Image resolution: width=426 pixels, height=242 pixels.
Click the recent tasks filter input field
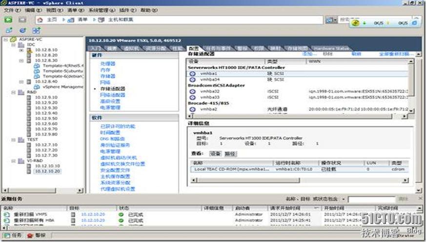[371, 200]
